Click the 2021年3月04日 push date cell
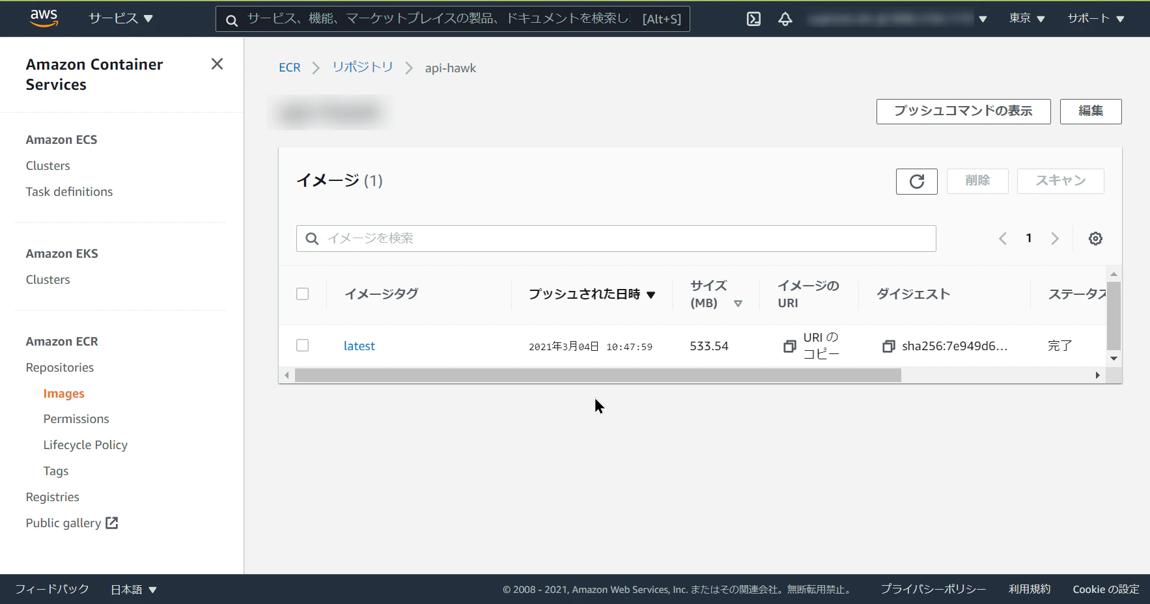Screen dimensions: 1150x604 (591, 347)
